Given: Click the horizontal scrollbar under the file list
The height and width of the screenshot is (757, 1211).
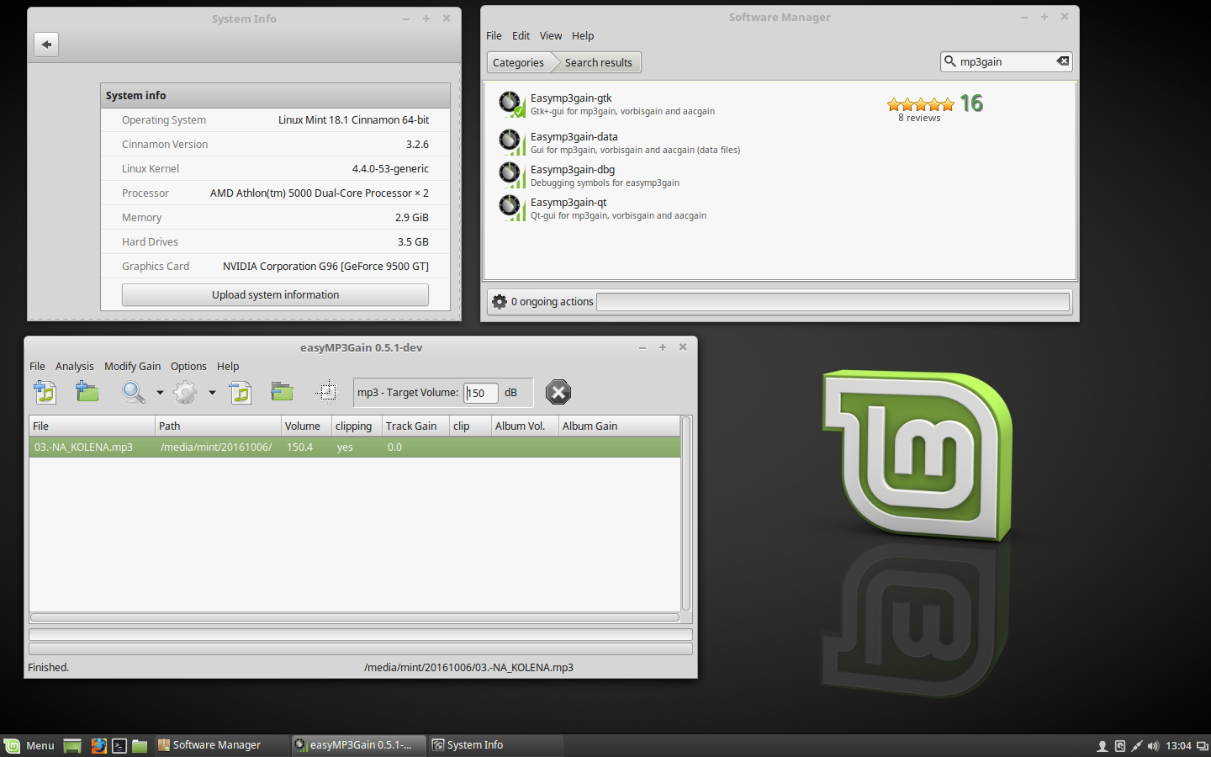Looking at the screenshot, I should click(354, 617).
